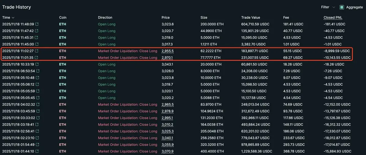Open explorer link icon for 05:05:45 trade
366x155 pixels.
click(38, 98)
